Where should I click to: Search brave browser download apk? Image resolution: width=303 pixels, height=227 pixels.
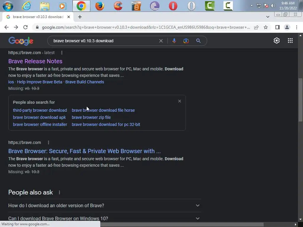tap(39, 117)
